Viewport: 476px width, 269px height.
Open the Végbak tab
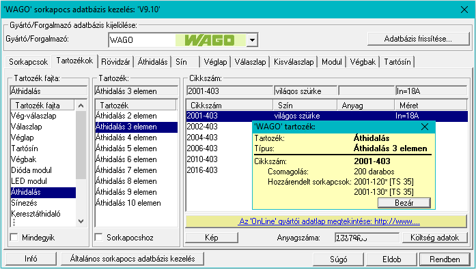point(363,62)
